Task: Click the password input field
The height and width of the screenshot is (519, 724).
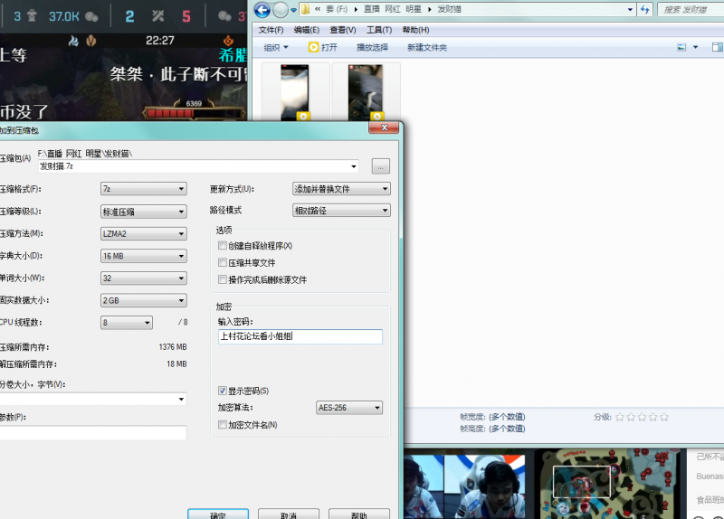Action: (300, 336)
